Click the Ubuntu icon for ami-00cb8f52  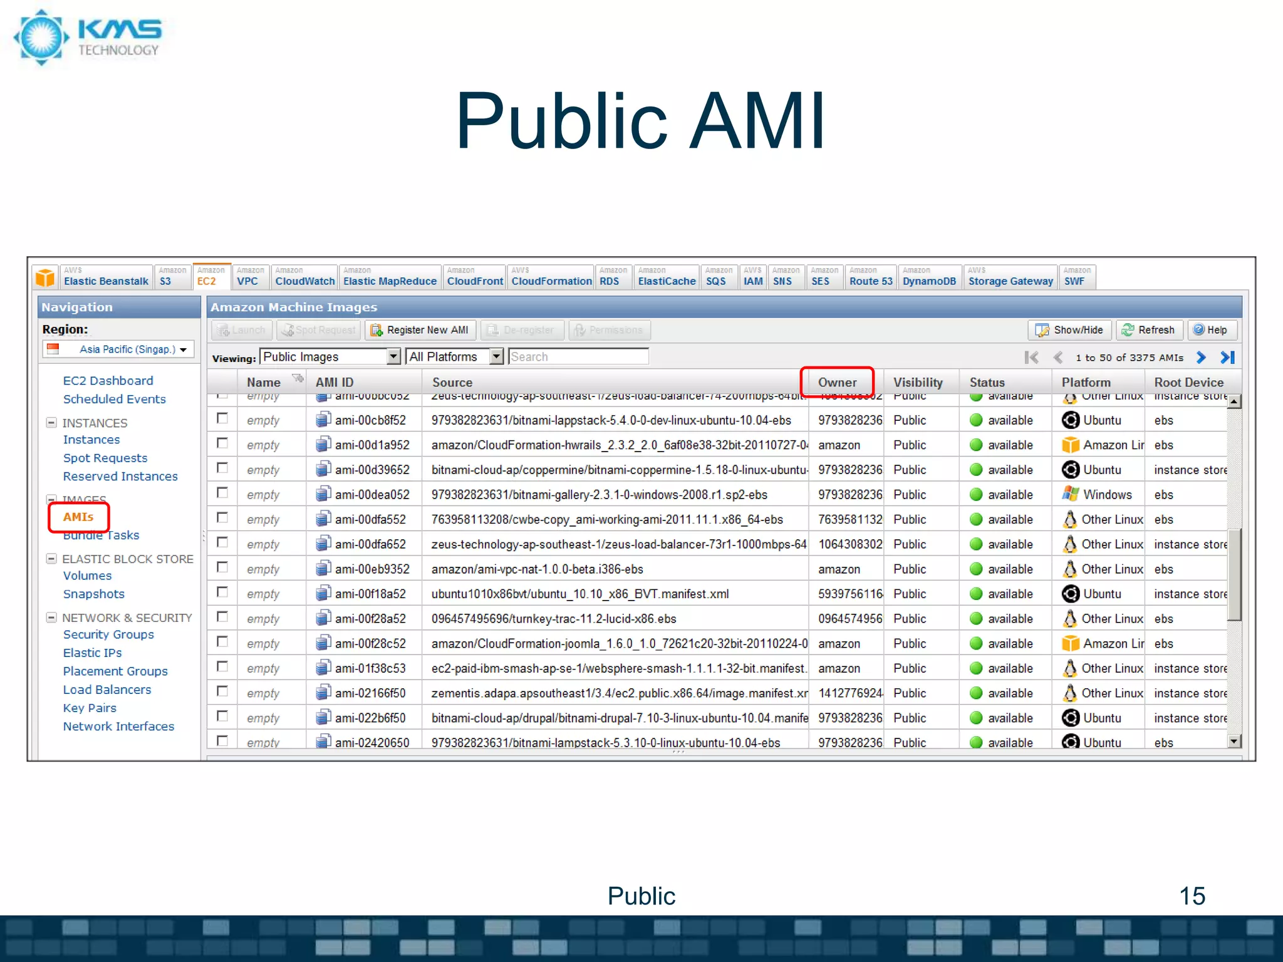point(1071,420)
